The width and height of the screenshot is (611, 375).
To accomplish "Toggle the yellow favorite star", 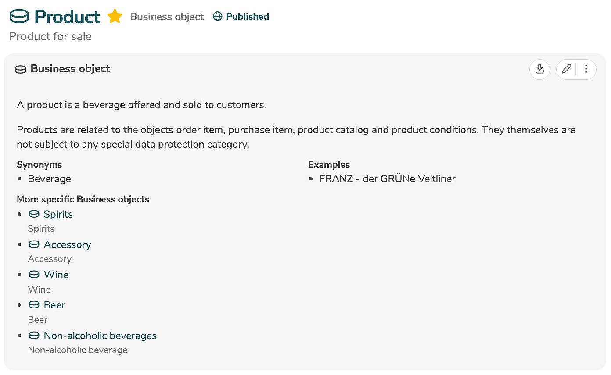I will click(x=115, y=17).
